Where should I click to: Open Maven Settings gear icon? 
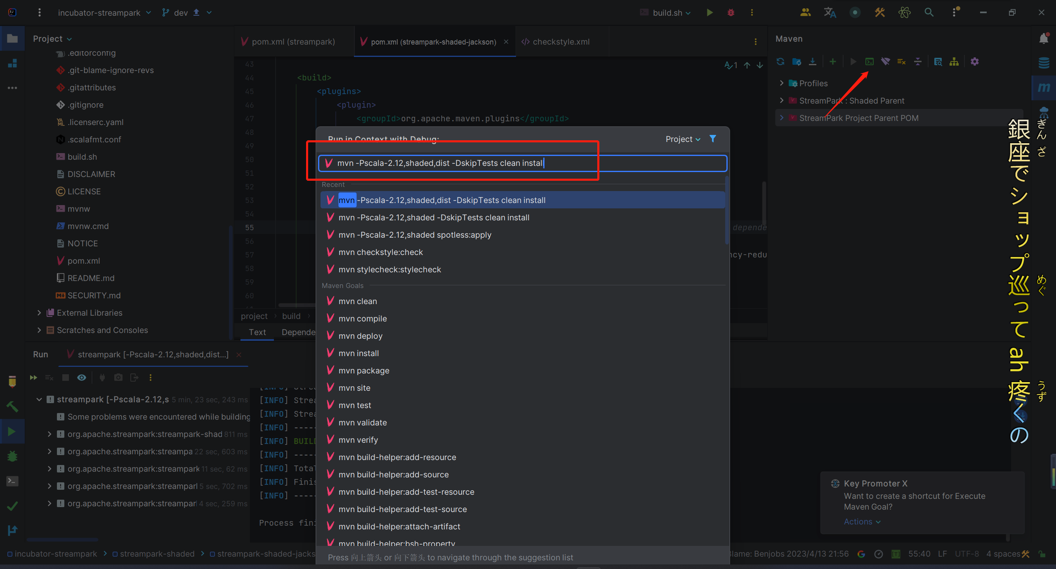pos(974,61)
